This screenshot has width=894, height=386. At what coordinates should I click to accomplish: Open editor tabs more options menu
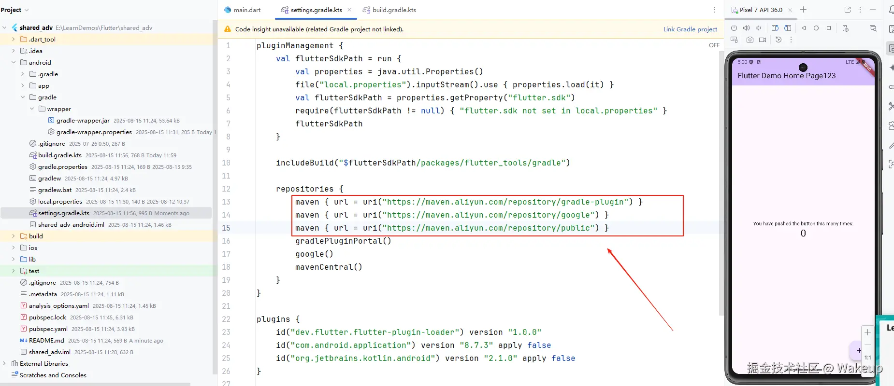click(715, 10)
